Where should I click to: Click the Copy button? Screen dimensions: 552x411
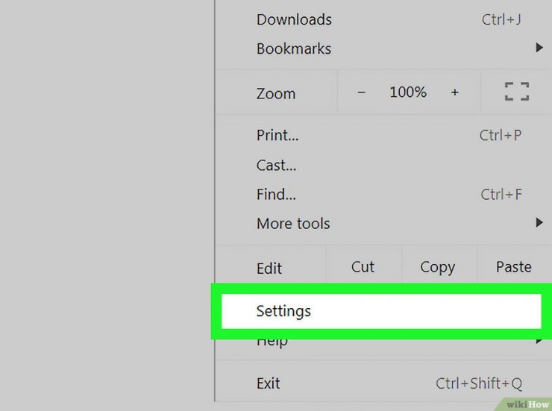click(438, 267)
